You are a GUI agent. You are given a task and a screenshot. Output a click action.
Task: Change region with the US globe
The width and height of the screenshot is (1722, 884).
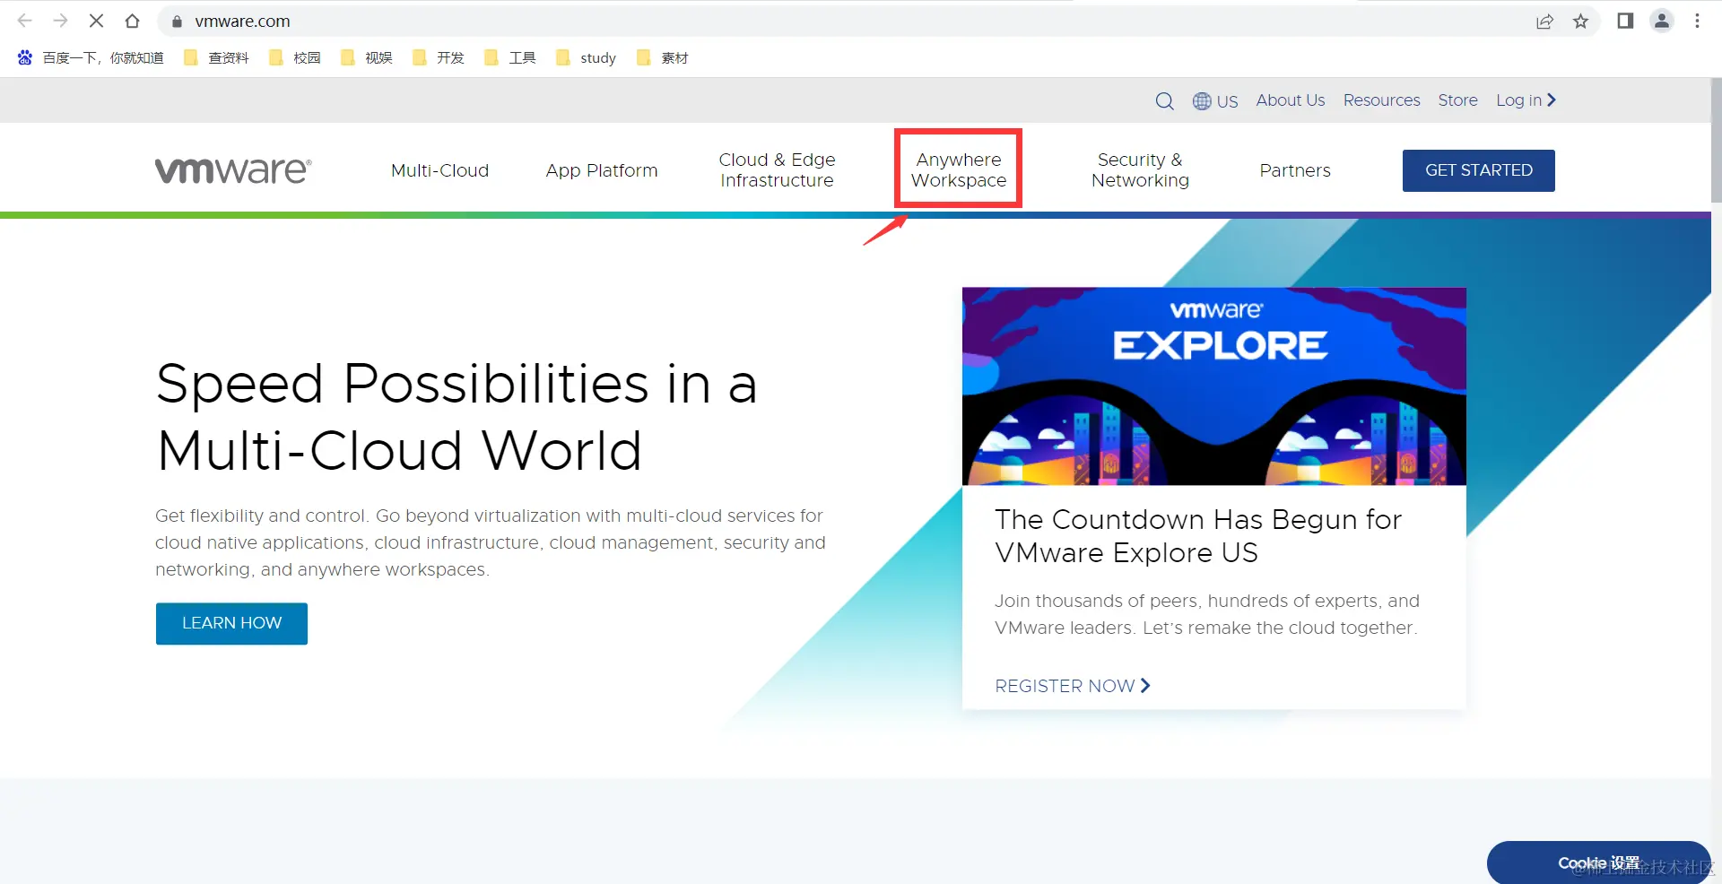click(x=1215, y=101)
